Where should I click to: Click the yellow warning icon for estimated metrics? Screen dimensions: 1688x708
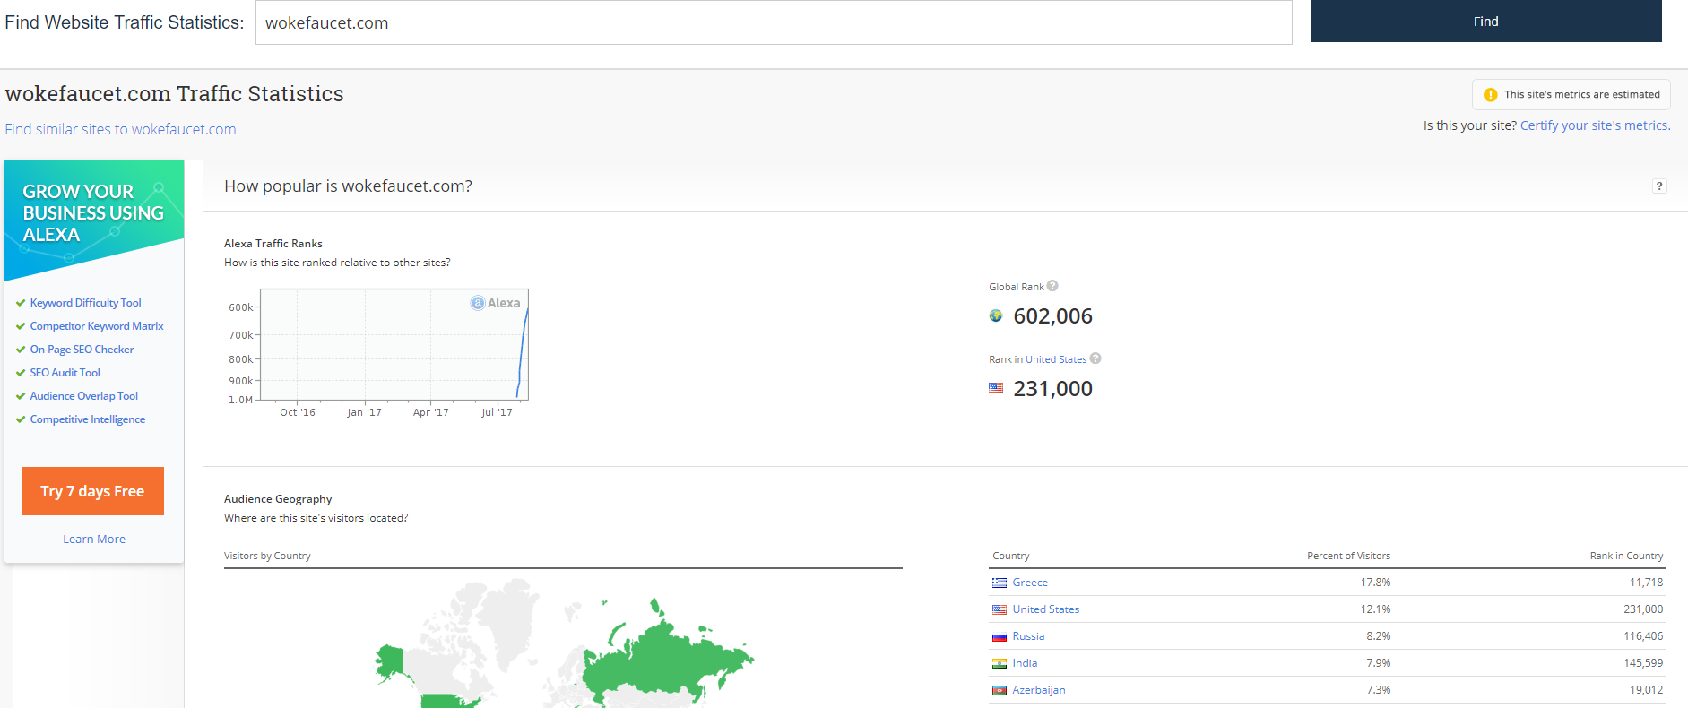(x=1491, y=95)
